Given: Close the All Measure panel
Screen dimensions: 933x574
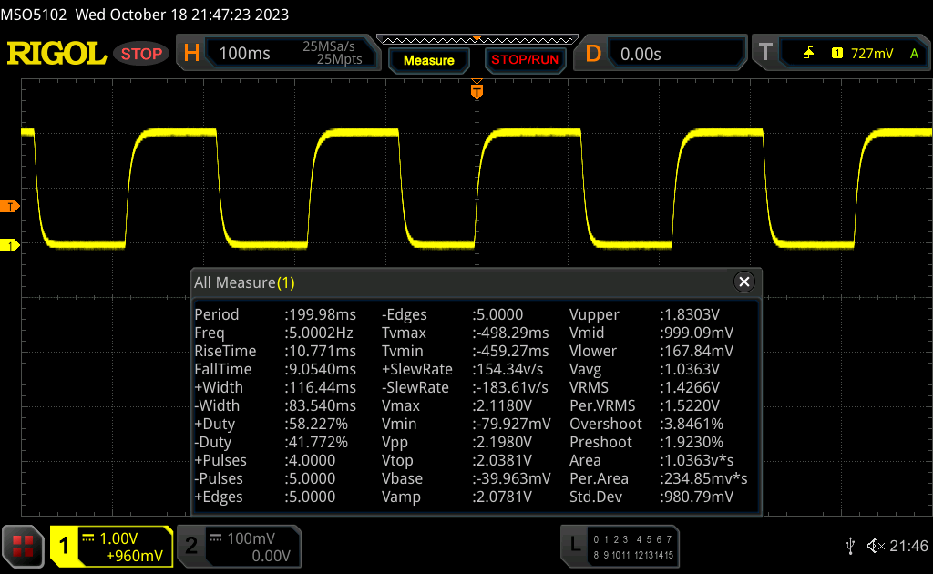Looking at the screenshot, I should pos(744,282).
